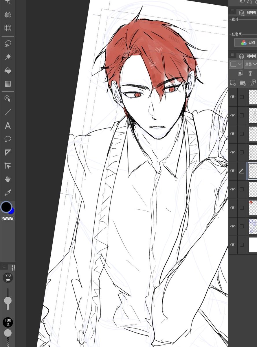Click the 표현색 expression color label
Image resolution: width=257 pixels, height=347 pixels.
236,34
